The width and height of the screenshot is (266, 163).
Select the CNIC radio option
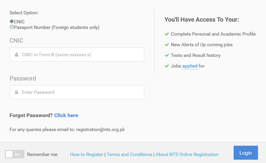click(x=12, y=22)
